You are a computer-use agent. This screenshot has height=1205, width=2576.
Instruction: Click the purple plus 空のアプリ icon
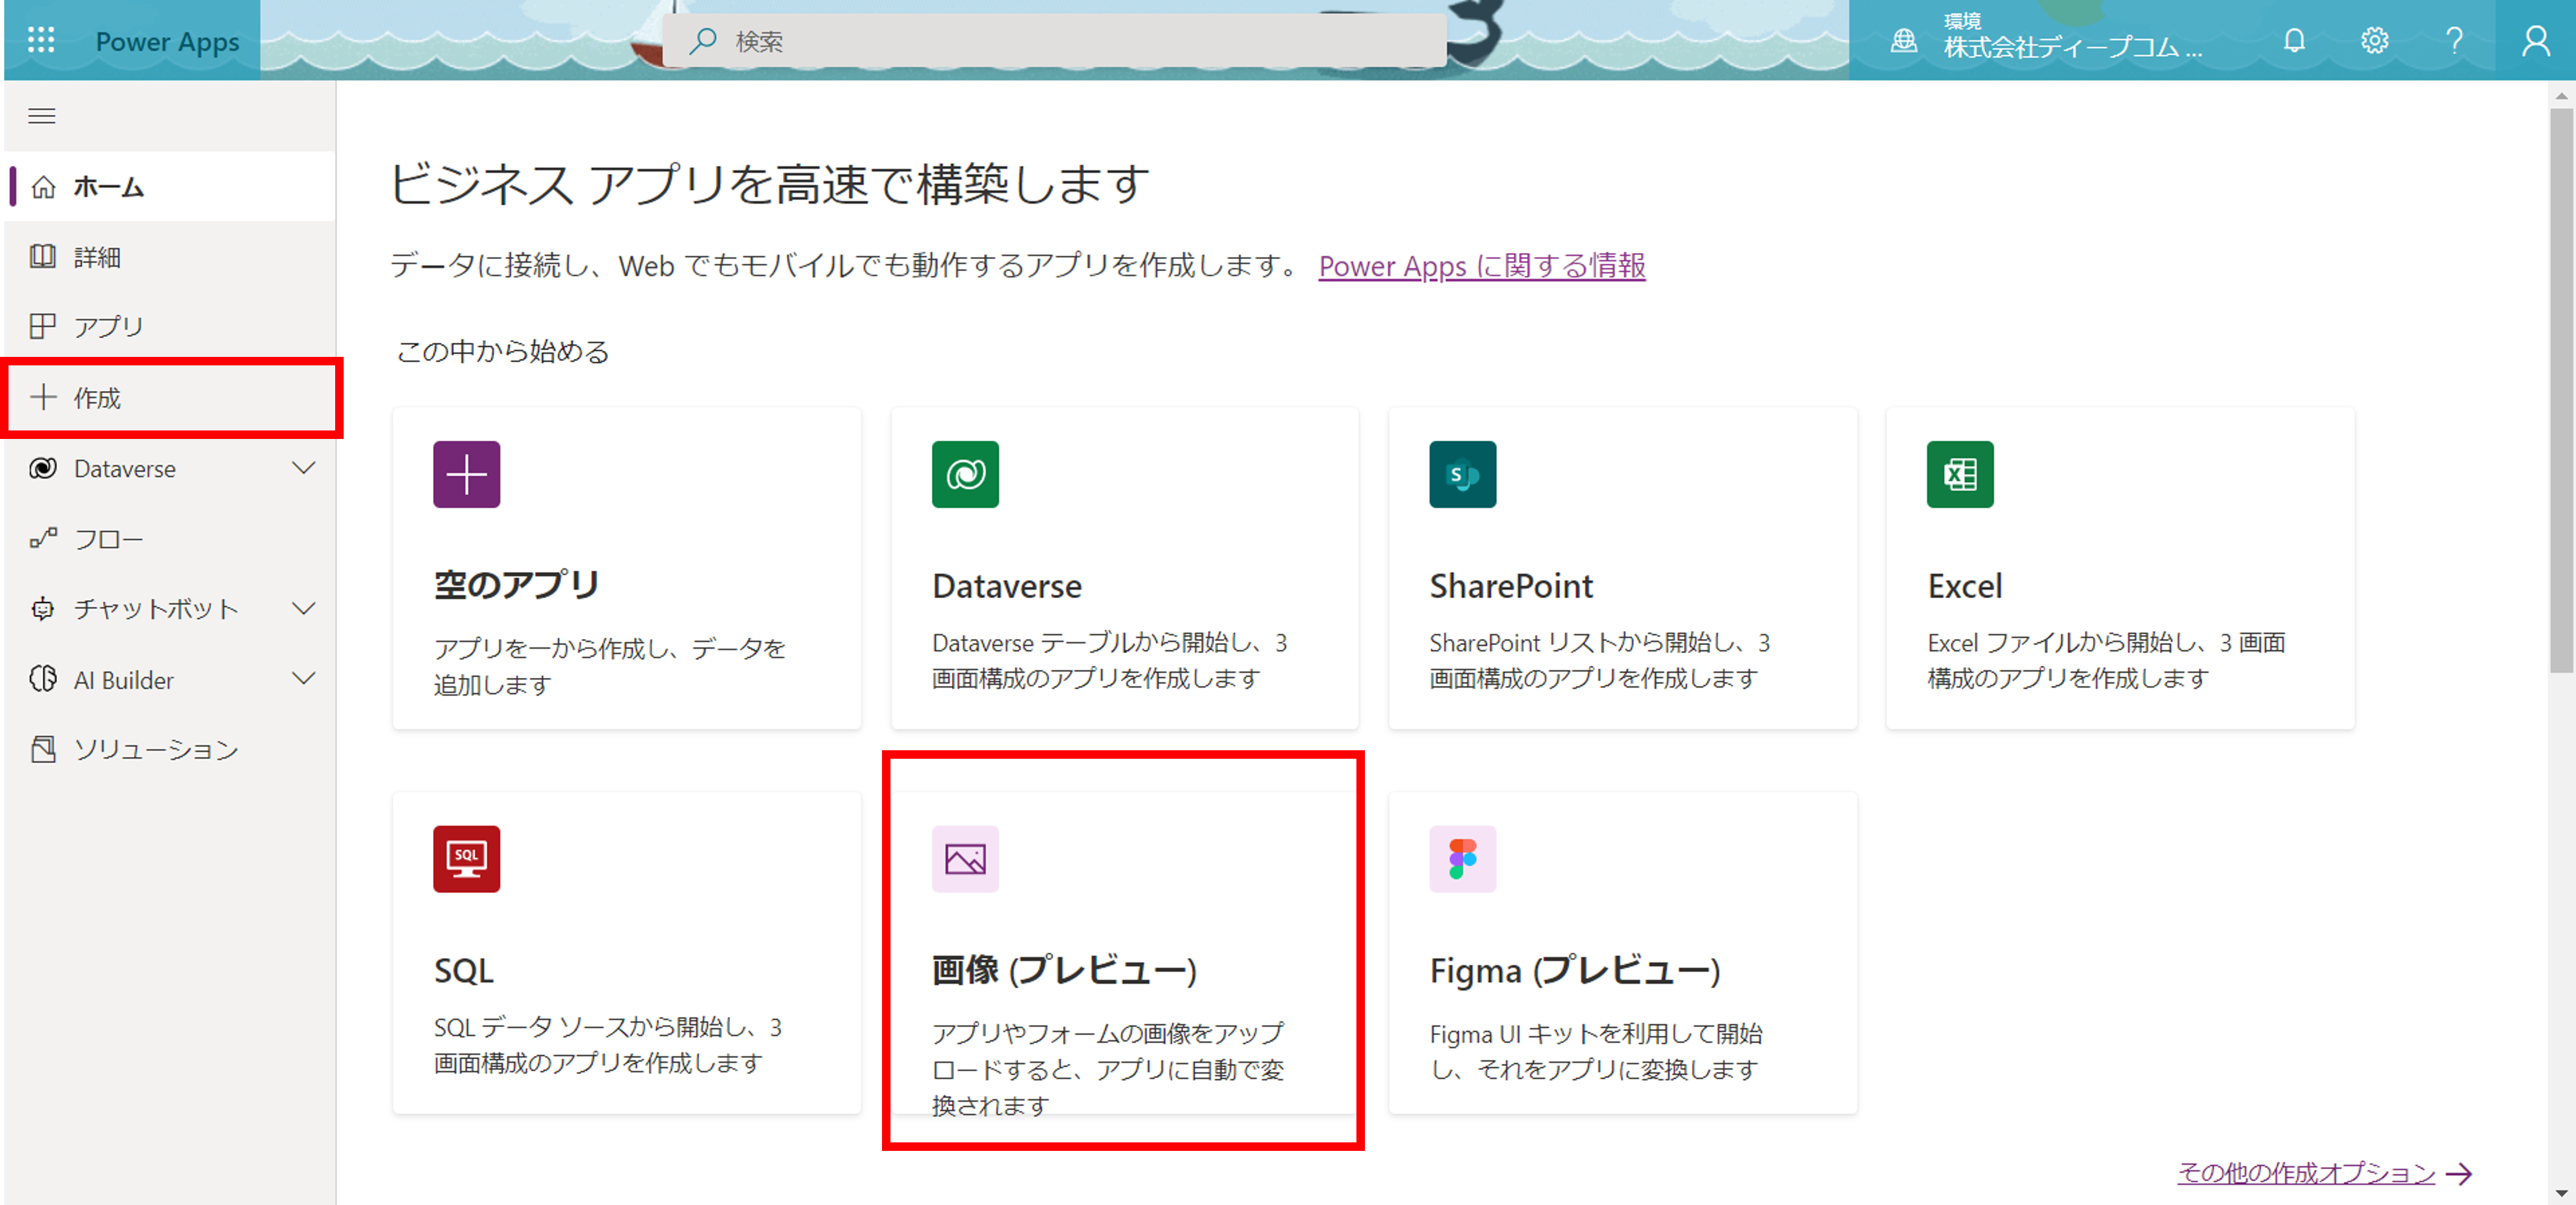[x=467, y=475]
